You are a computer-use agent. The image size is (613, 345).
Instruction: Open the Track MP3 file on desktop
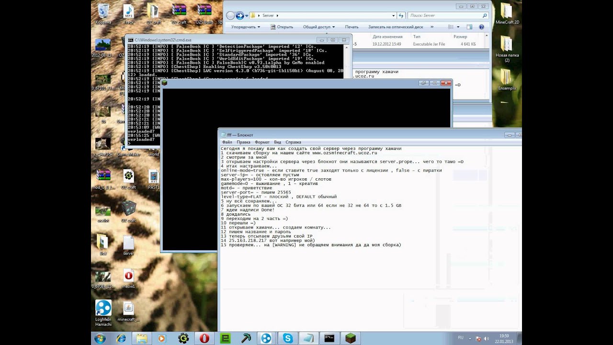pos(128,13)
